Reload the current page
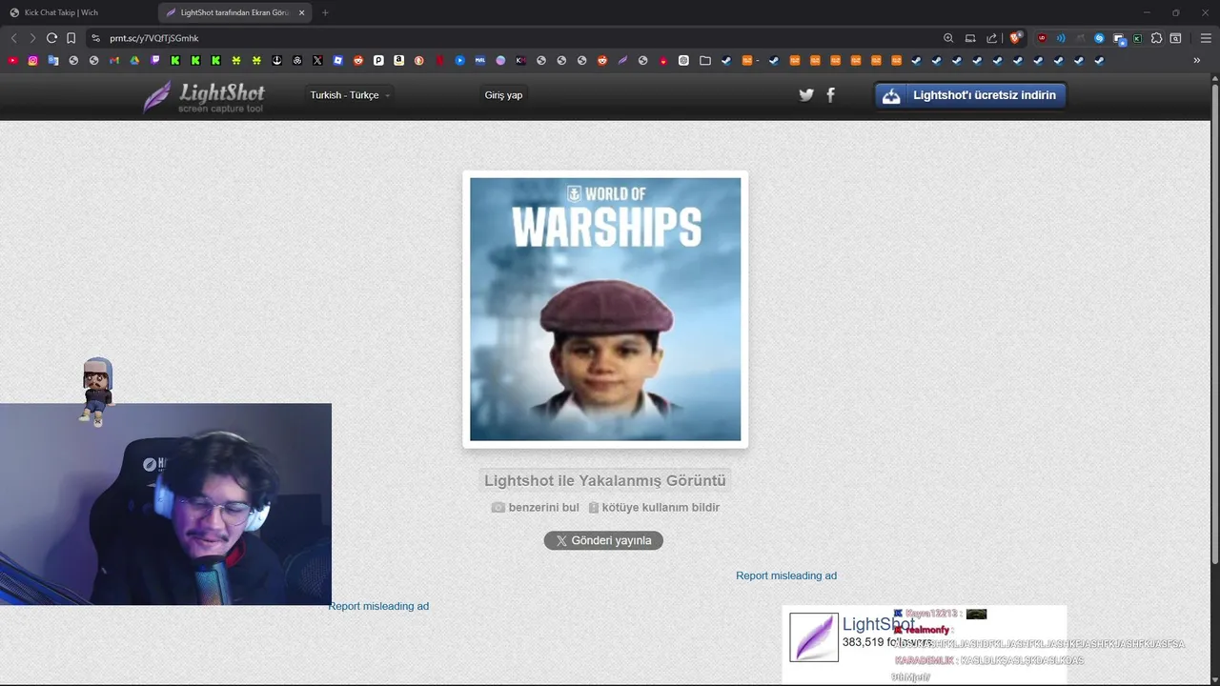Image resolution: width=1220 pixels, height=686 pixels. (51, 38)
